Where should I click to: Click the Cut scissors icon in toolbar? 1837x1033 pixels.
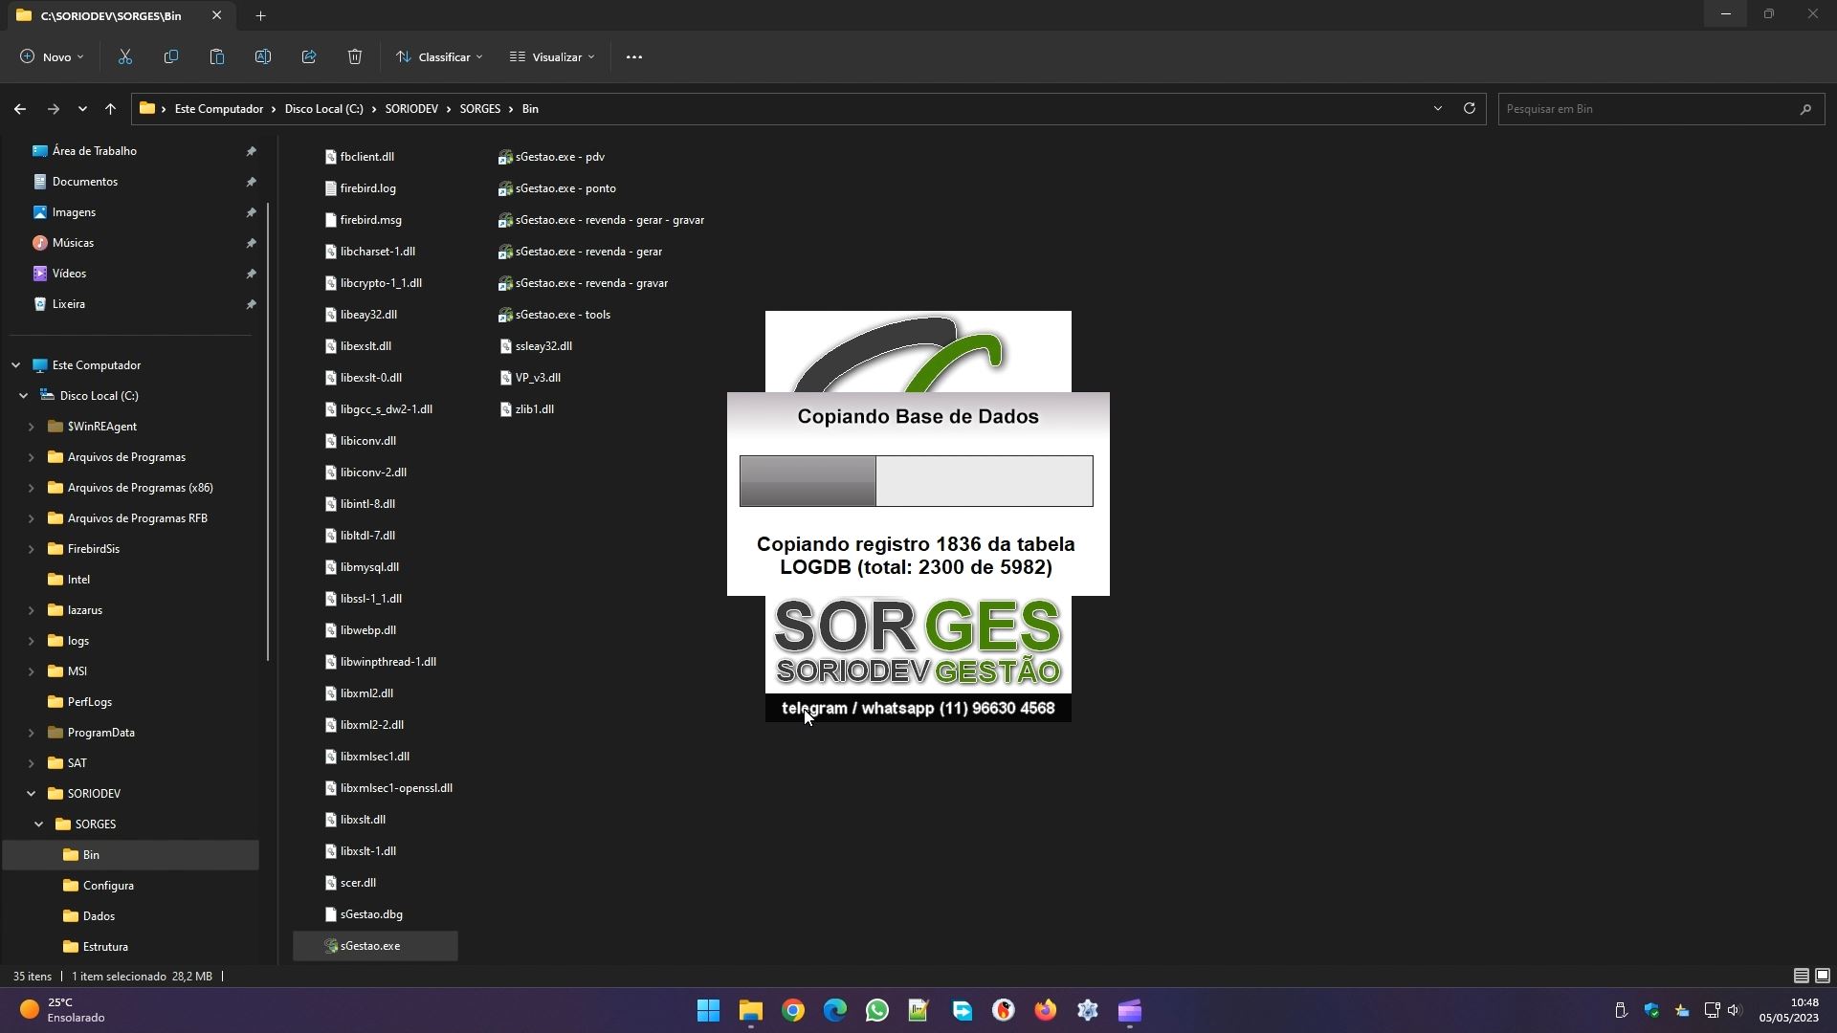coord(124,57)
